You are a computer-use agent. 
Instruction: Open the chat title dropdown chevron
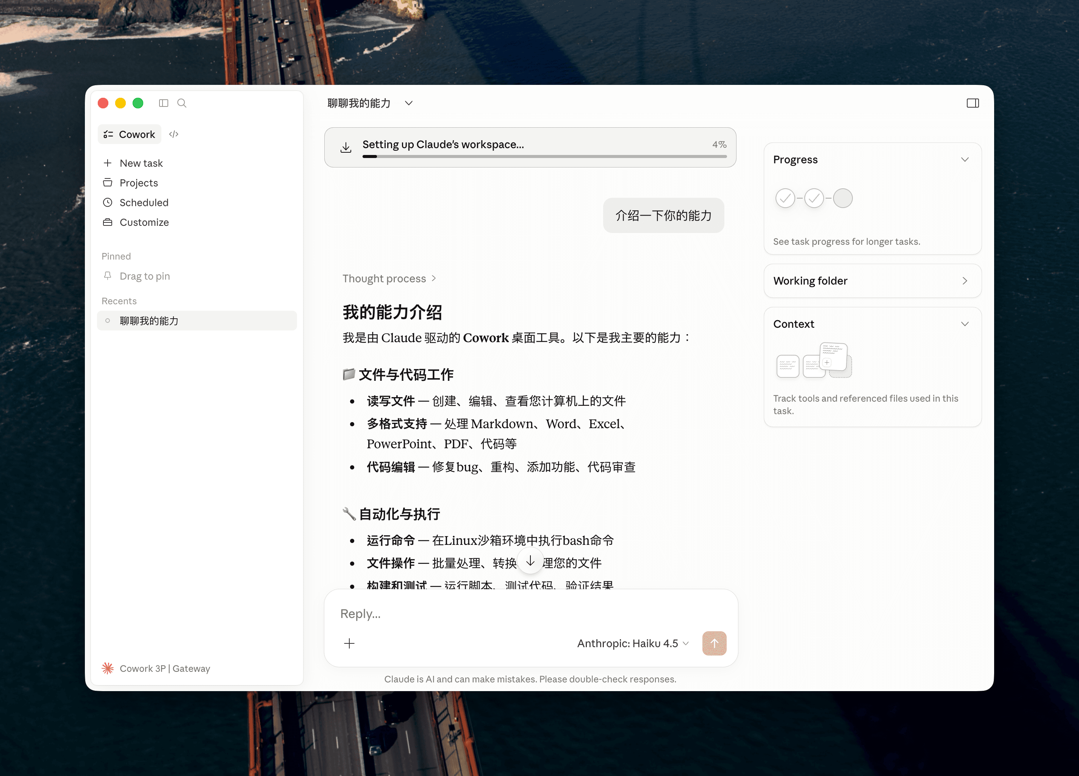pyautogui.click(x=409, y=103)
